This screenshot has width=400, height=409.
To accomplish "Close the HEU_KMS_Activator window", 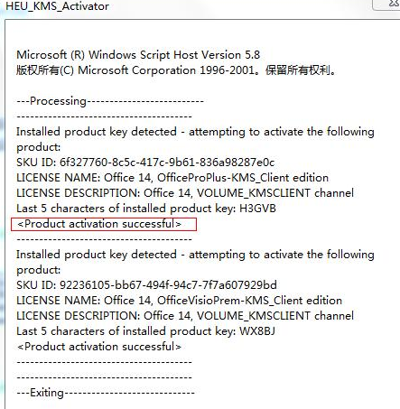I will coord(387,5).
